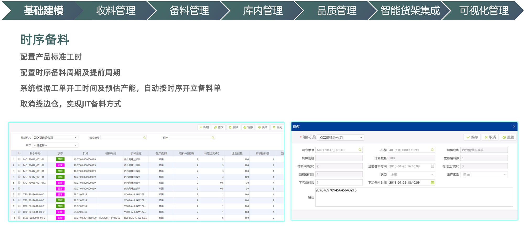Click the 新增 (add) toolbar button
Screen dimensions: 524x233
tap(204, 127)
